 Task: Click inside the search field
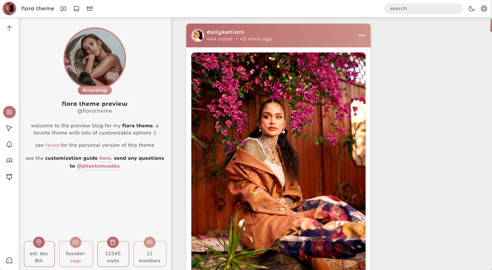423,9
